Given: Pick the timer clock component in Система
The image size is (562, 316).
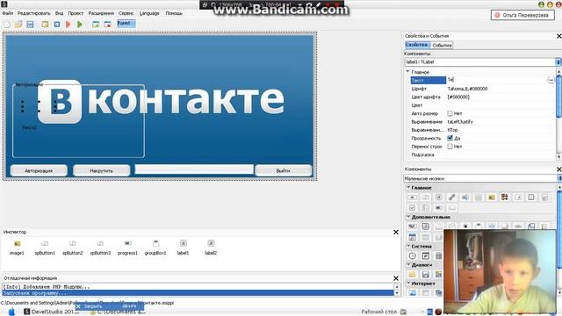Looking at the screenshot, I should pos(412,255).
